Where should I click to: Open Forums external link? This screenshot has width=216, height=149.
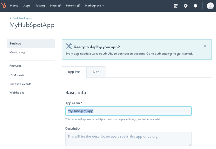[x=73, y=6]
